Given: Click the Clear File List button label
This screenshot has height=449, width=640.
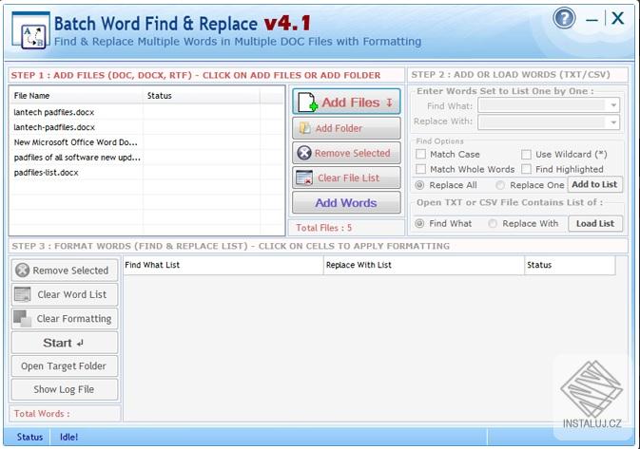Looking at the screenshot, I should (349, 178).
